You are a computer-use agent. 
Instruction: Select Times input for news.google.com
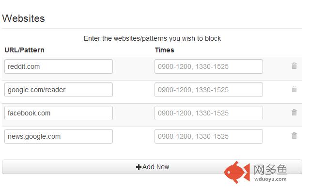click(209, 136)
